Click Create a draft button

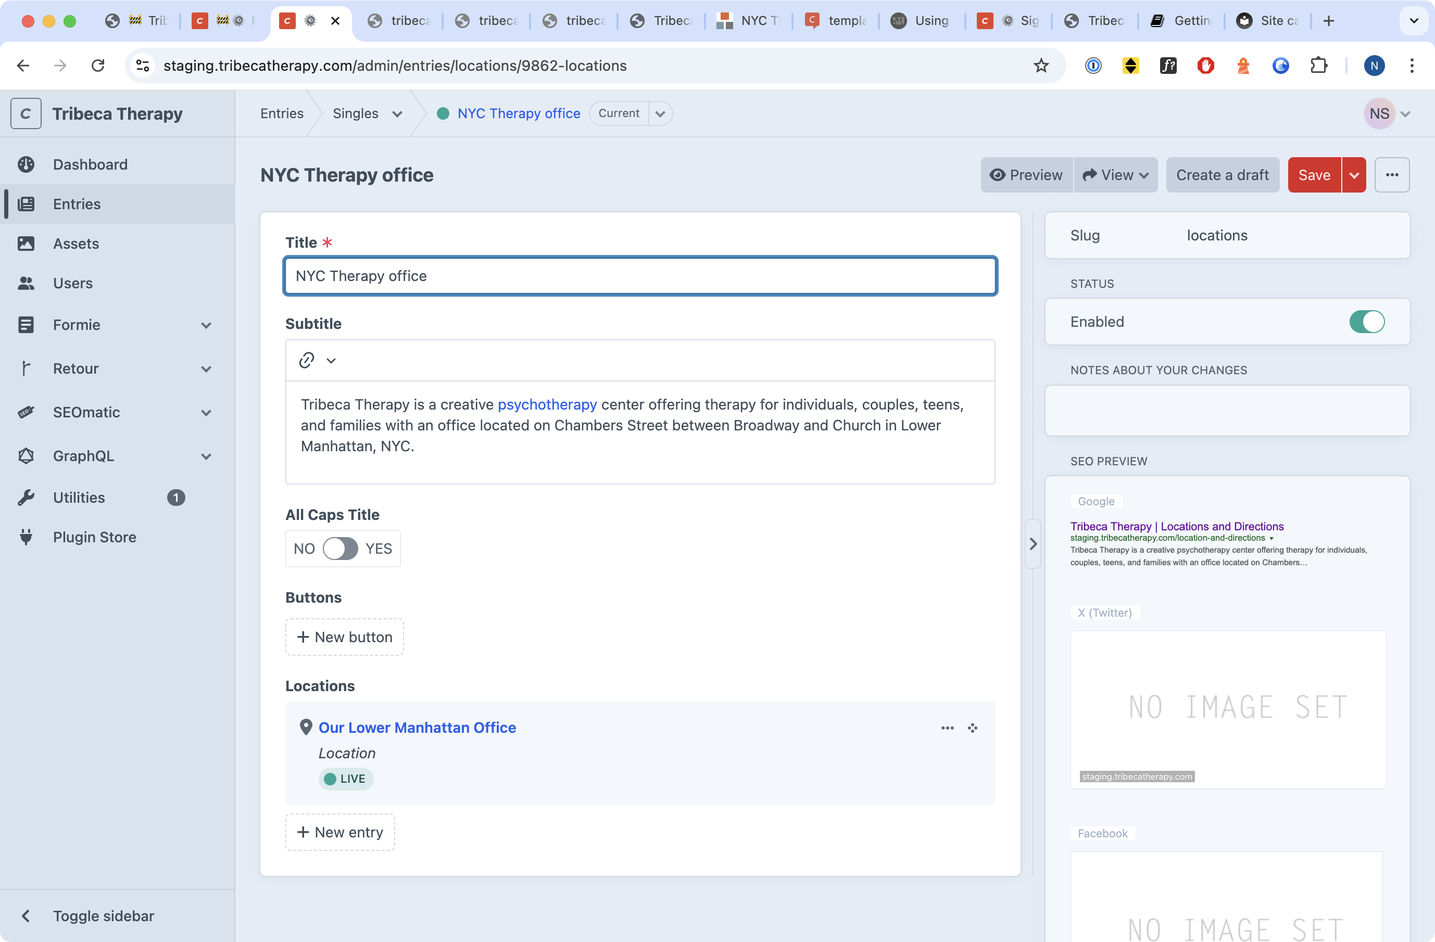(x=1222, y=175)
